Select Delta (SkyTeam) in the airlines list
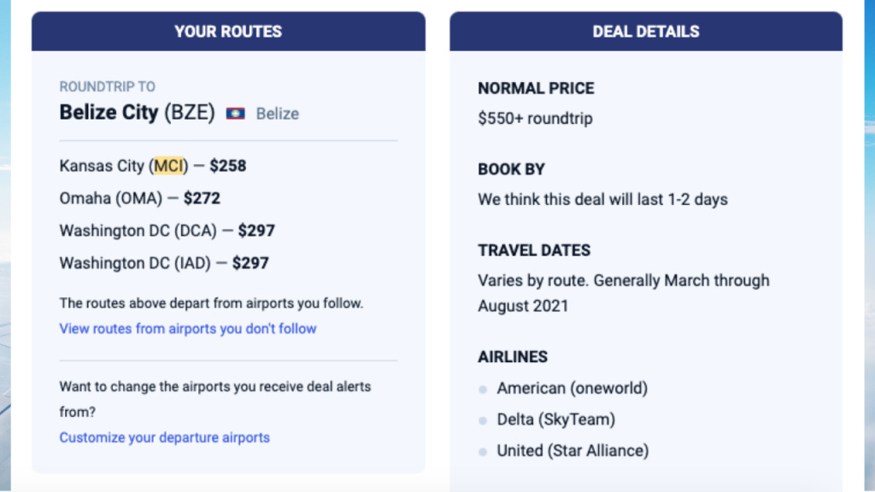The image size is (875, 492). [556, 419]
